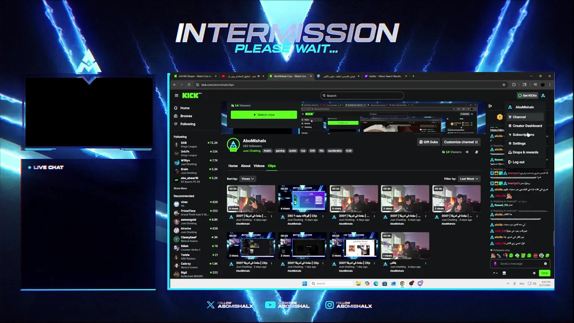The width and height of the screenshot is (574, 323).
Task: Click the Windows taskbar search box
Action: click(x=332, y=284)
